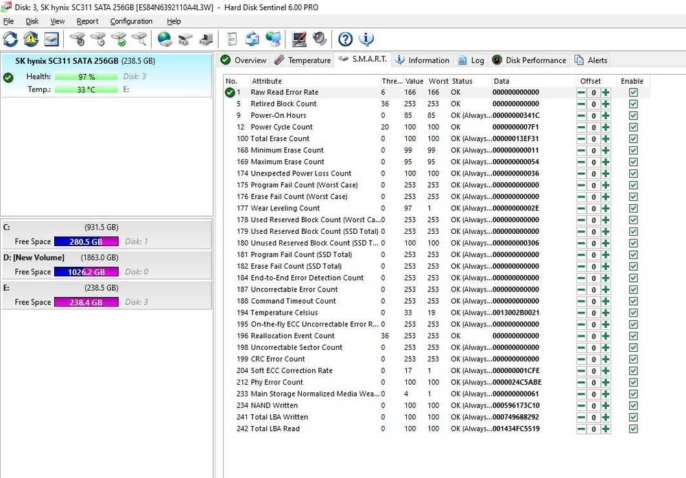This screenshot has width=686, height=478.
Task: Open the Help menu
Action: pos(174,21)
